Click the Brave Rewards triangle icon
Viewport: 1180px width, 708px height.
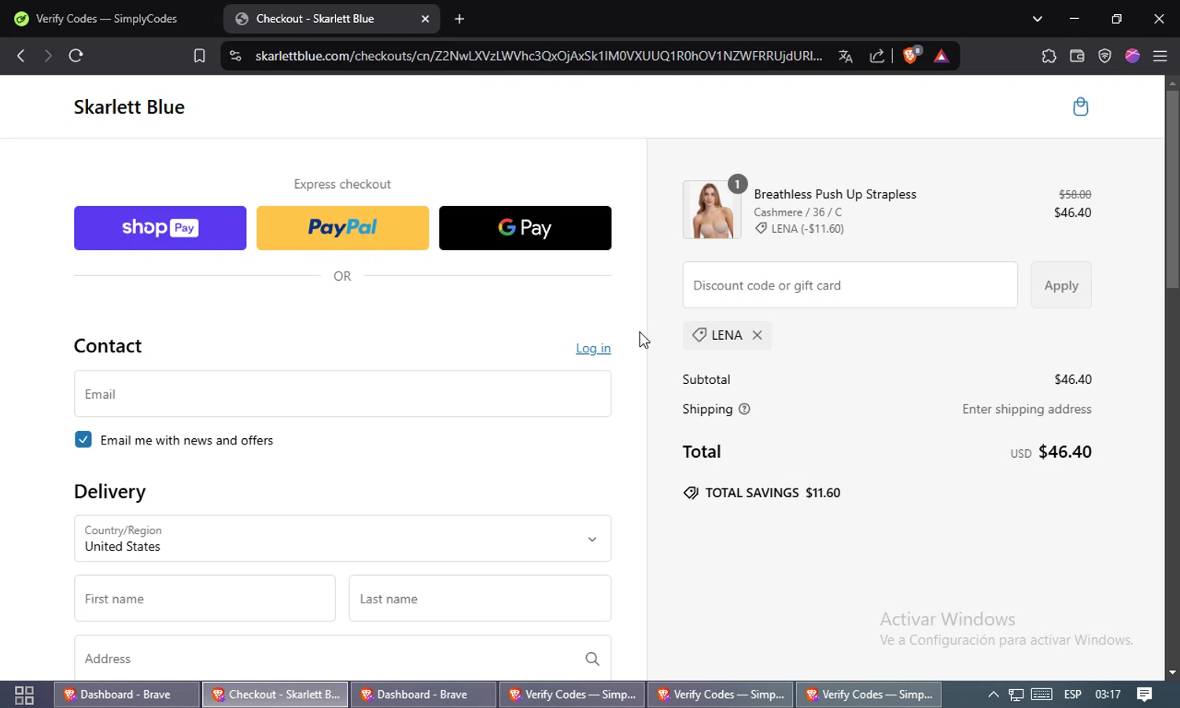(942, 56)
